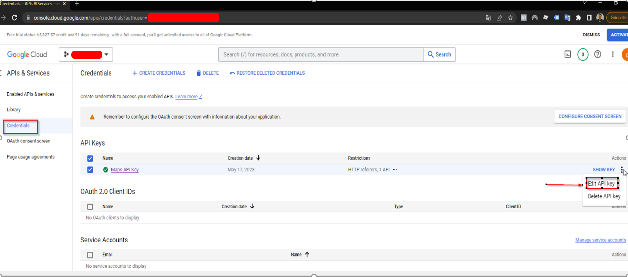The image size is (628, 277).
Task: Focus the resources search field
Action: coord(321,54)
